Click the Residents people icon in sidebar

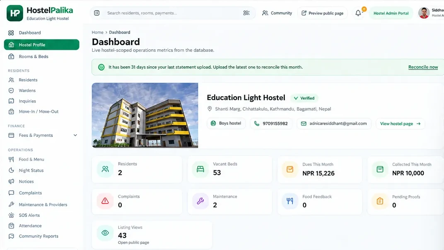(x=11, y=80)
